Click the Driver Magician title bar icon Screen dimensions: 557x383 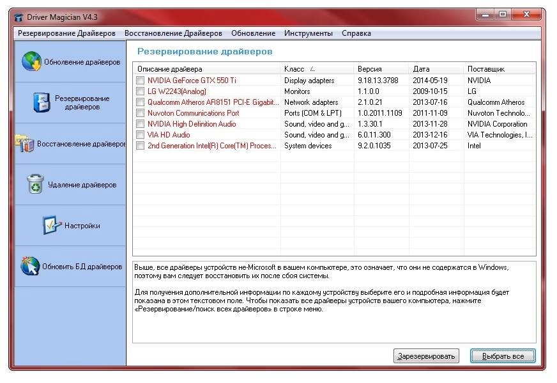tap(19, 17)
